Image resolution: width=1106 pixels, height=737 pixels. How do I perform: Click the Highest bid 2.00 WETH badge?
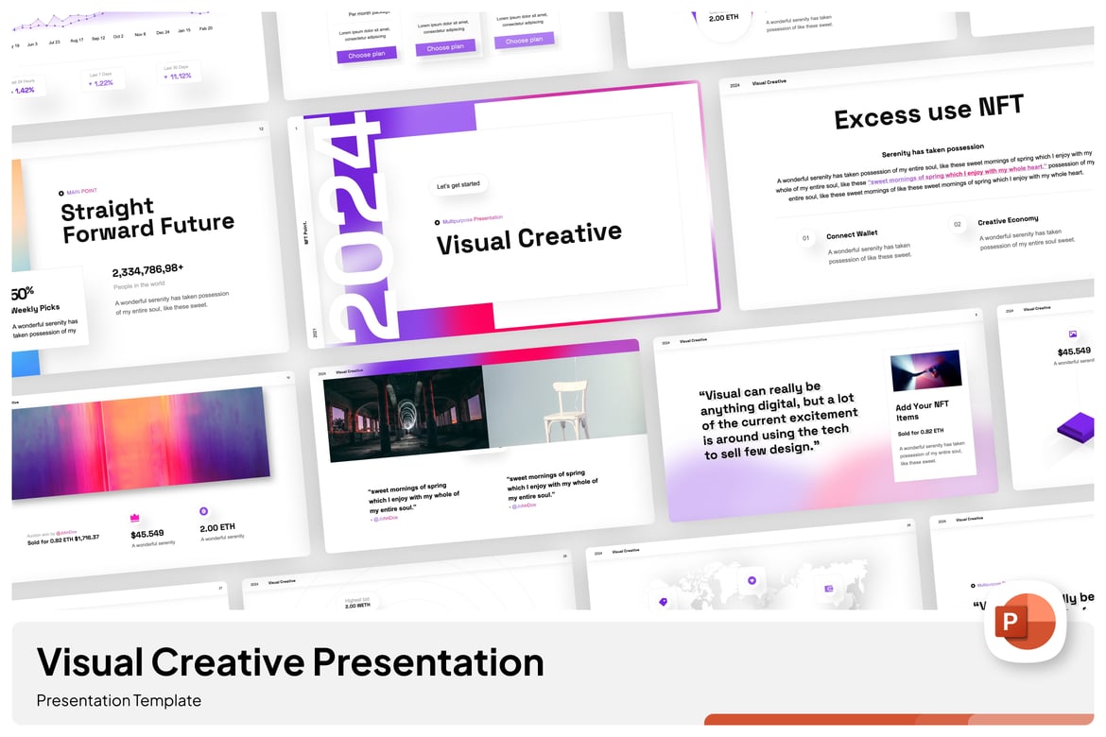357,602
